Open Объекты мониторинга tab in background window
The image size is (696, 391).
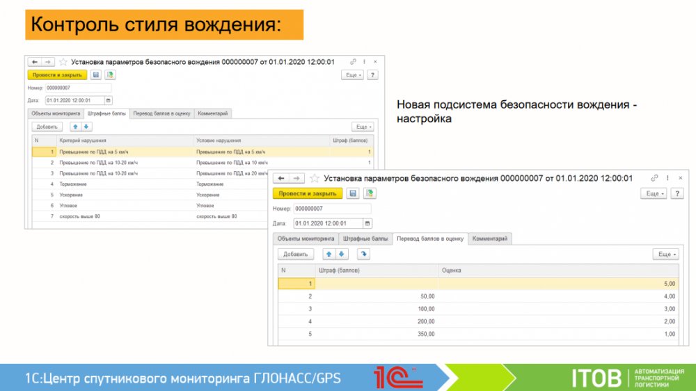[x=56, y=113]
